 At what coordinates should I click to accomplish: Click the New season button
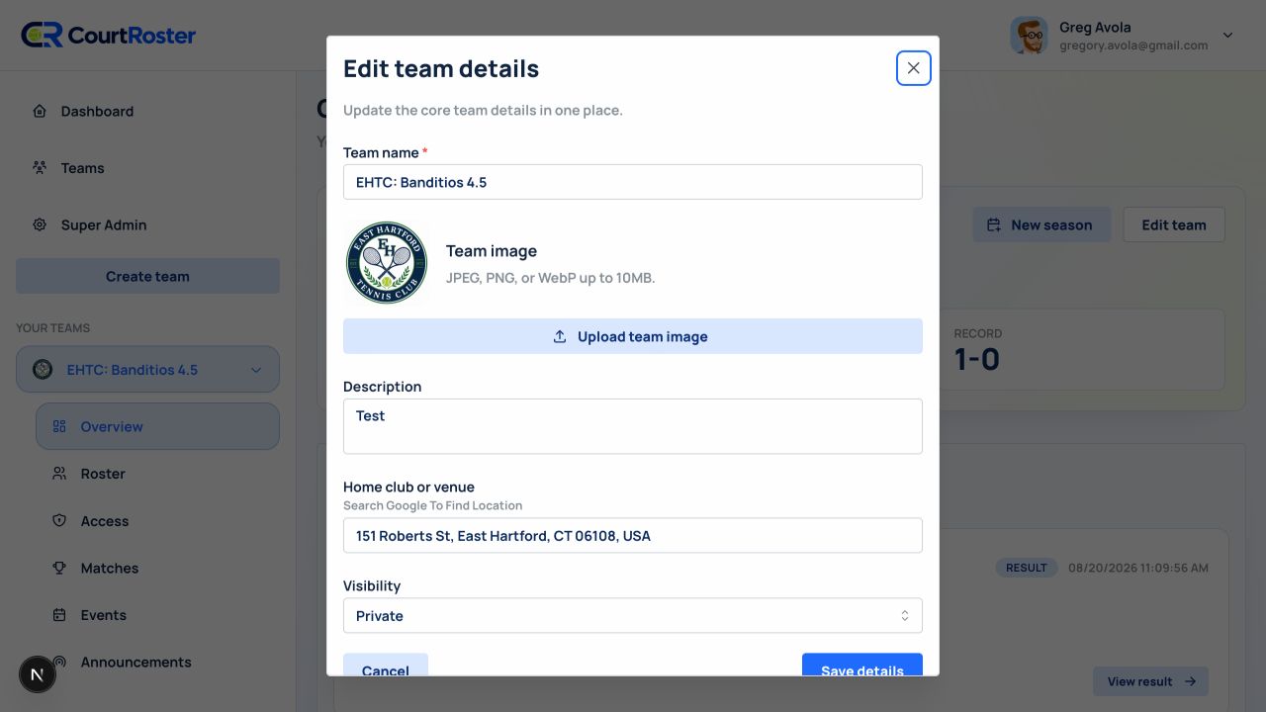point(1041,224)
